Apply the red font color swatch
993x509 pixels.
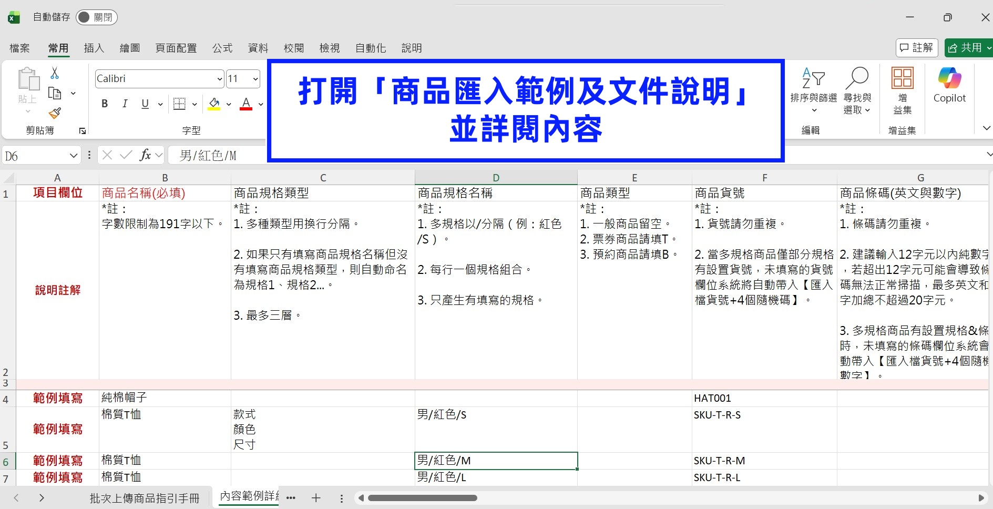tap(245, 104)
